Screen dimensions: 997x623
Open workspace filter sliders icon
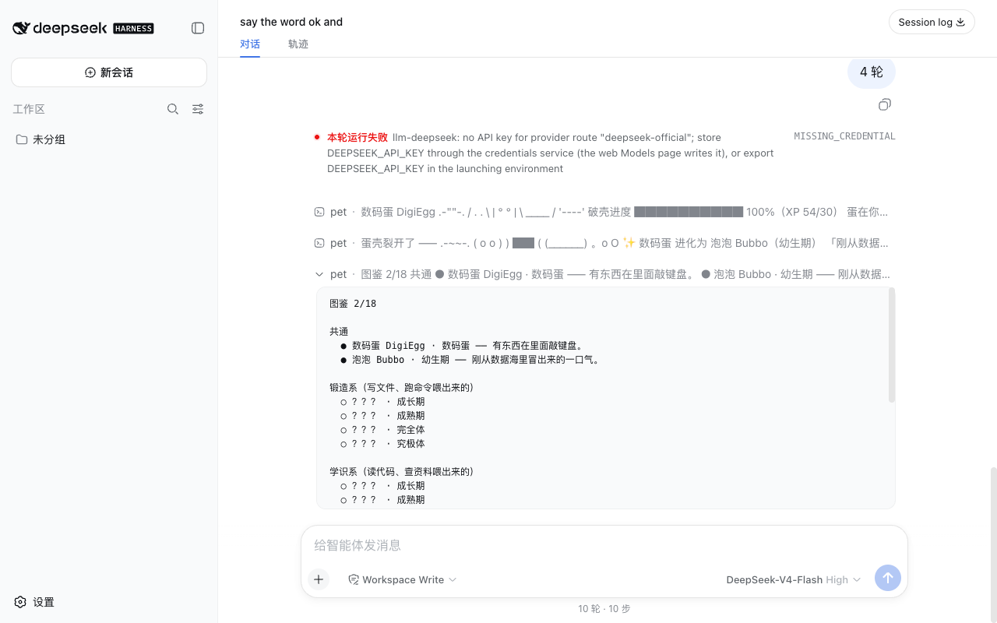pos(198,109)
